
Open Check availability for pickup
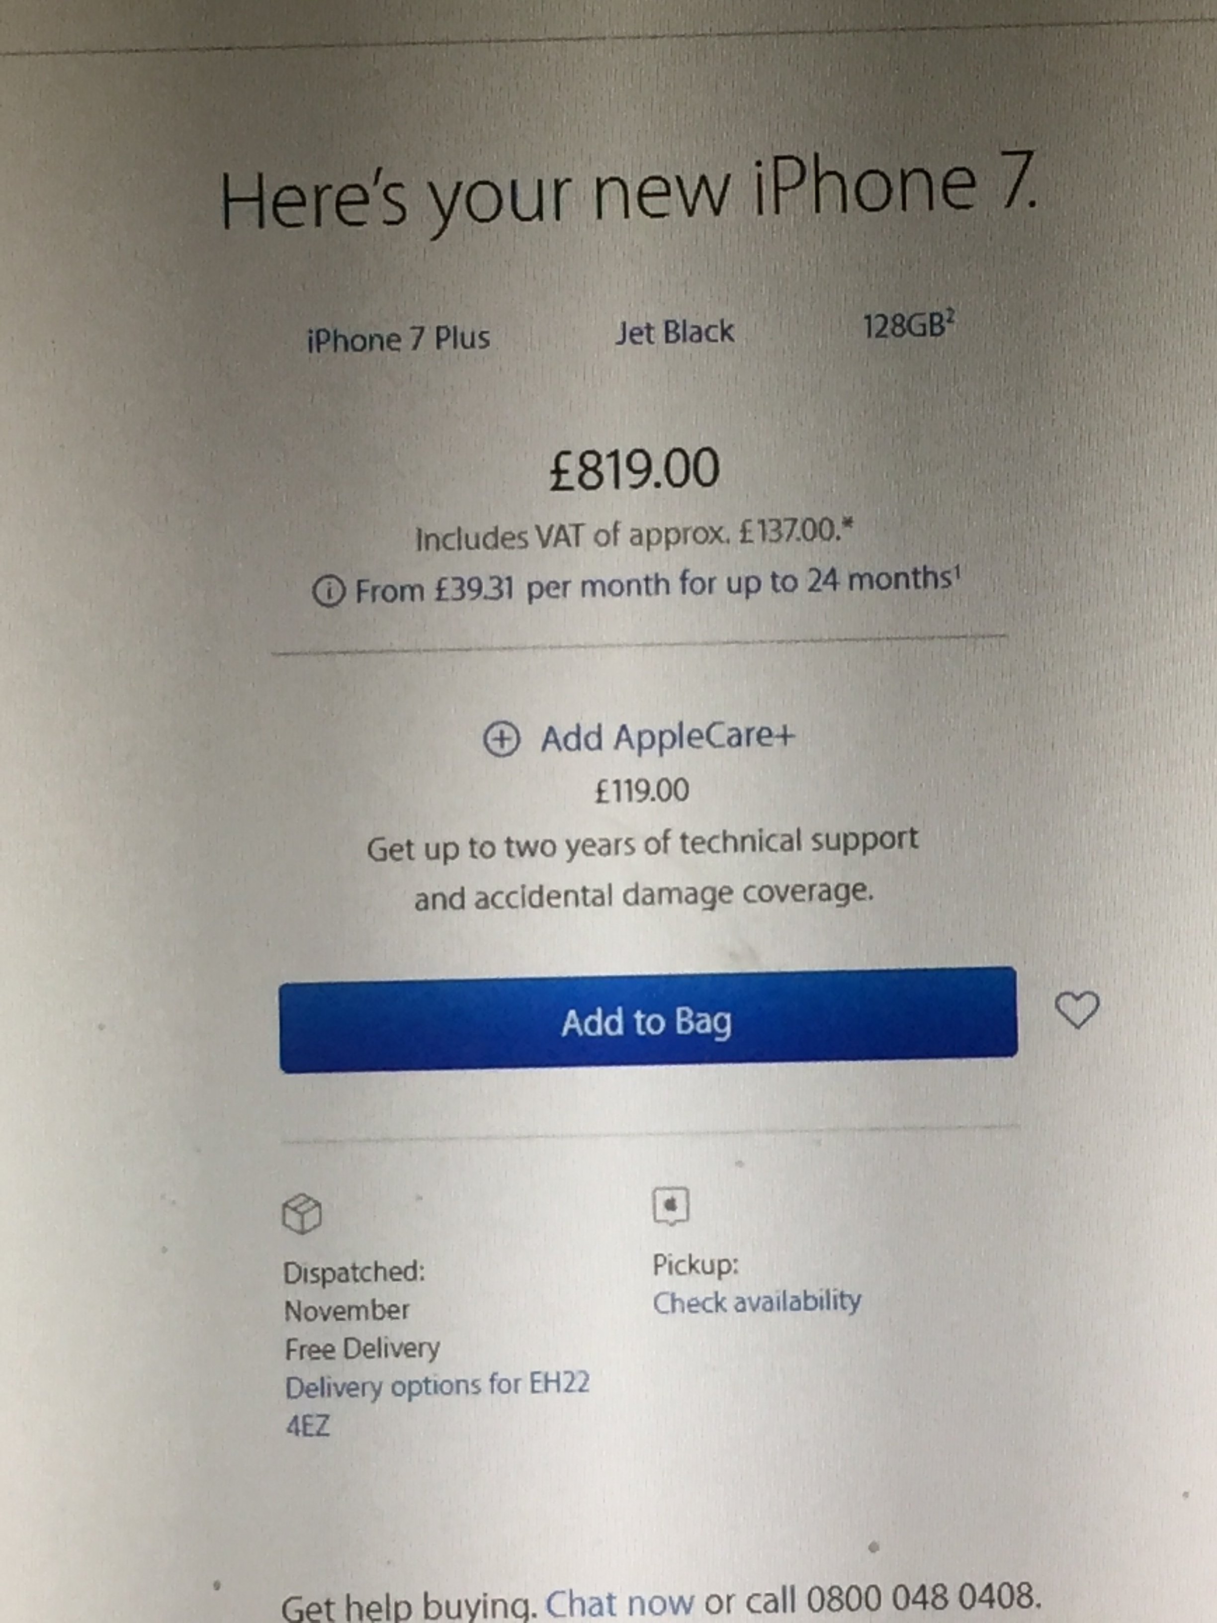tap(756, 1302)
